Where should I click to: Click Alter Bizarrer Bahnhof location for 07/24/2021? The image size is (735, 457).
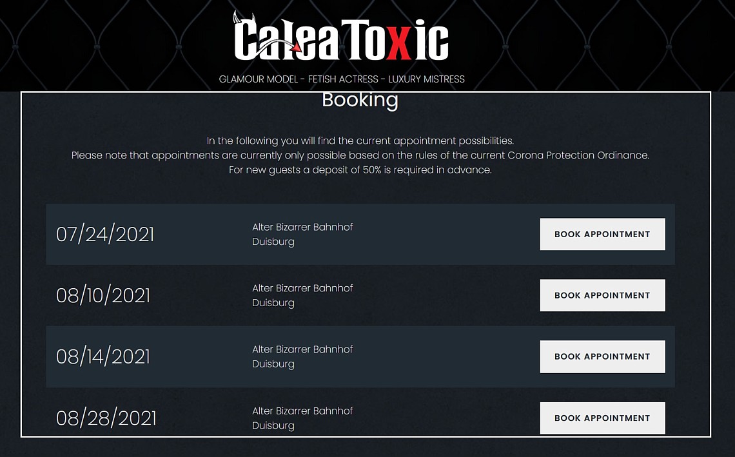tap(302, 227)
